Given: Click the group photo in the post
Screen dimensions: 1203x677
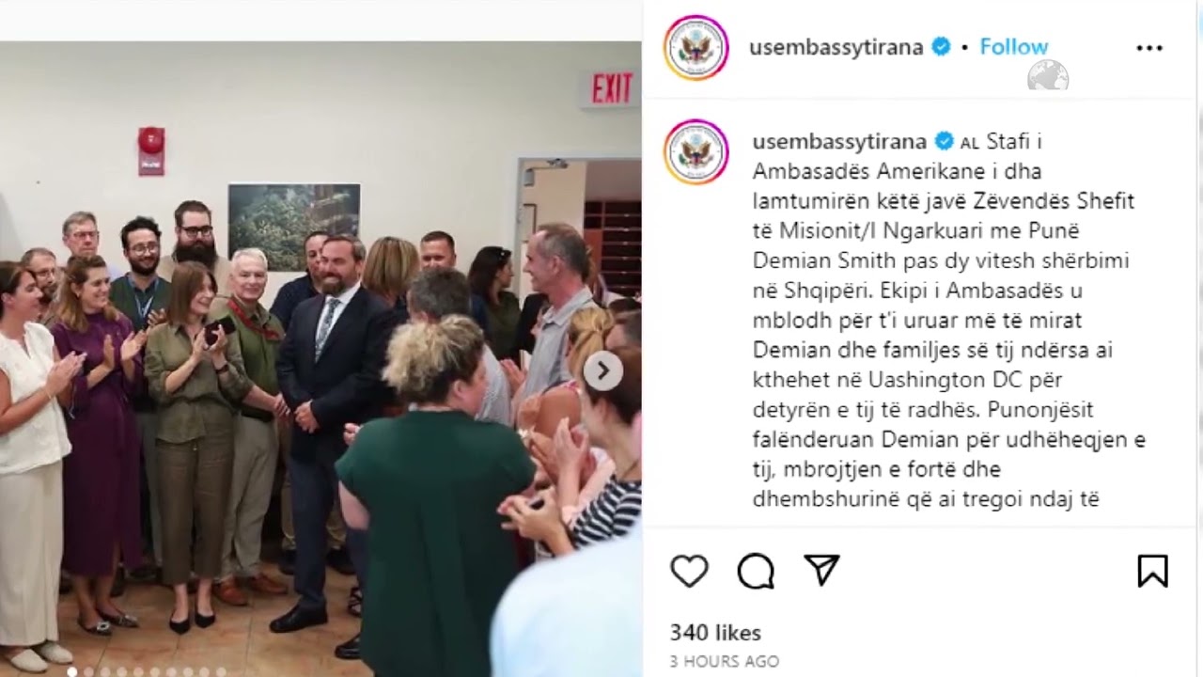Looking at the screenshot, I should (x=320, y=358).
